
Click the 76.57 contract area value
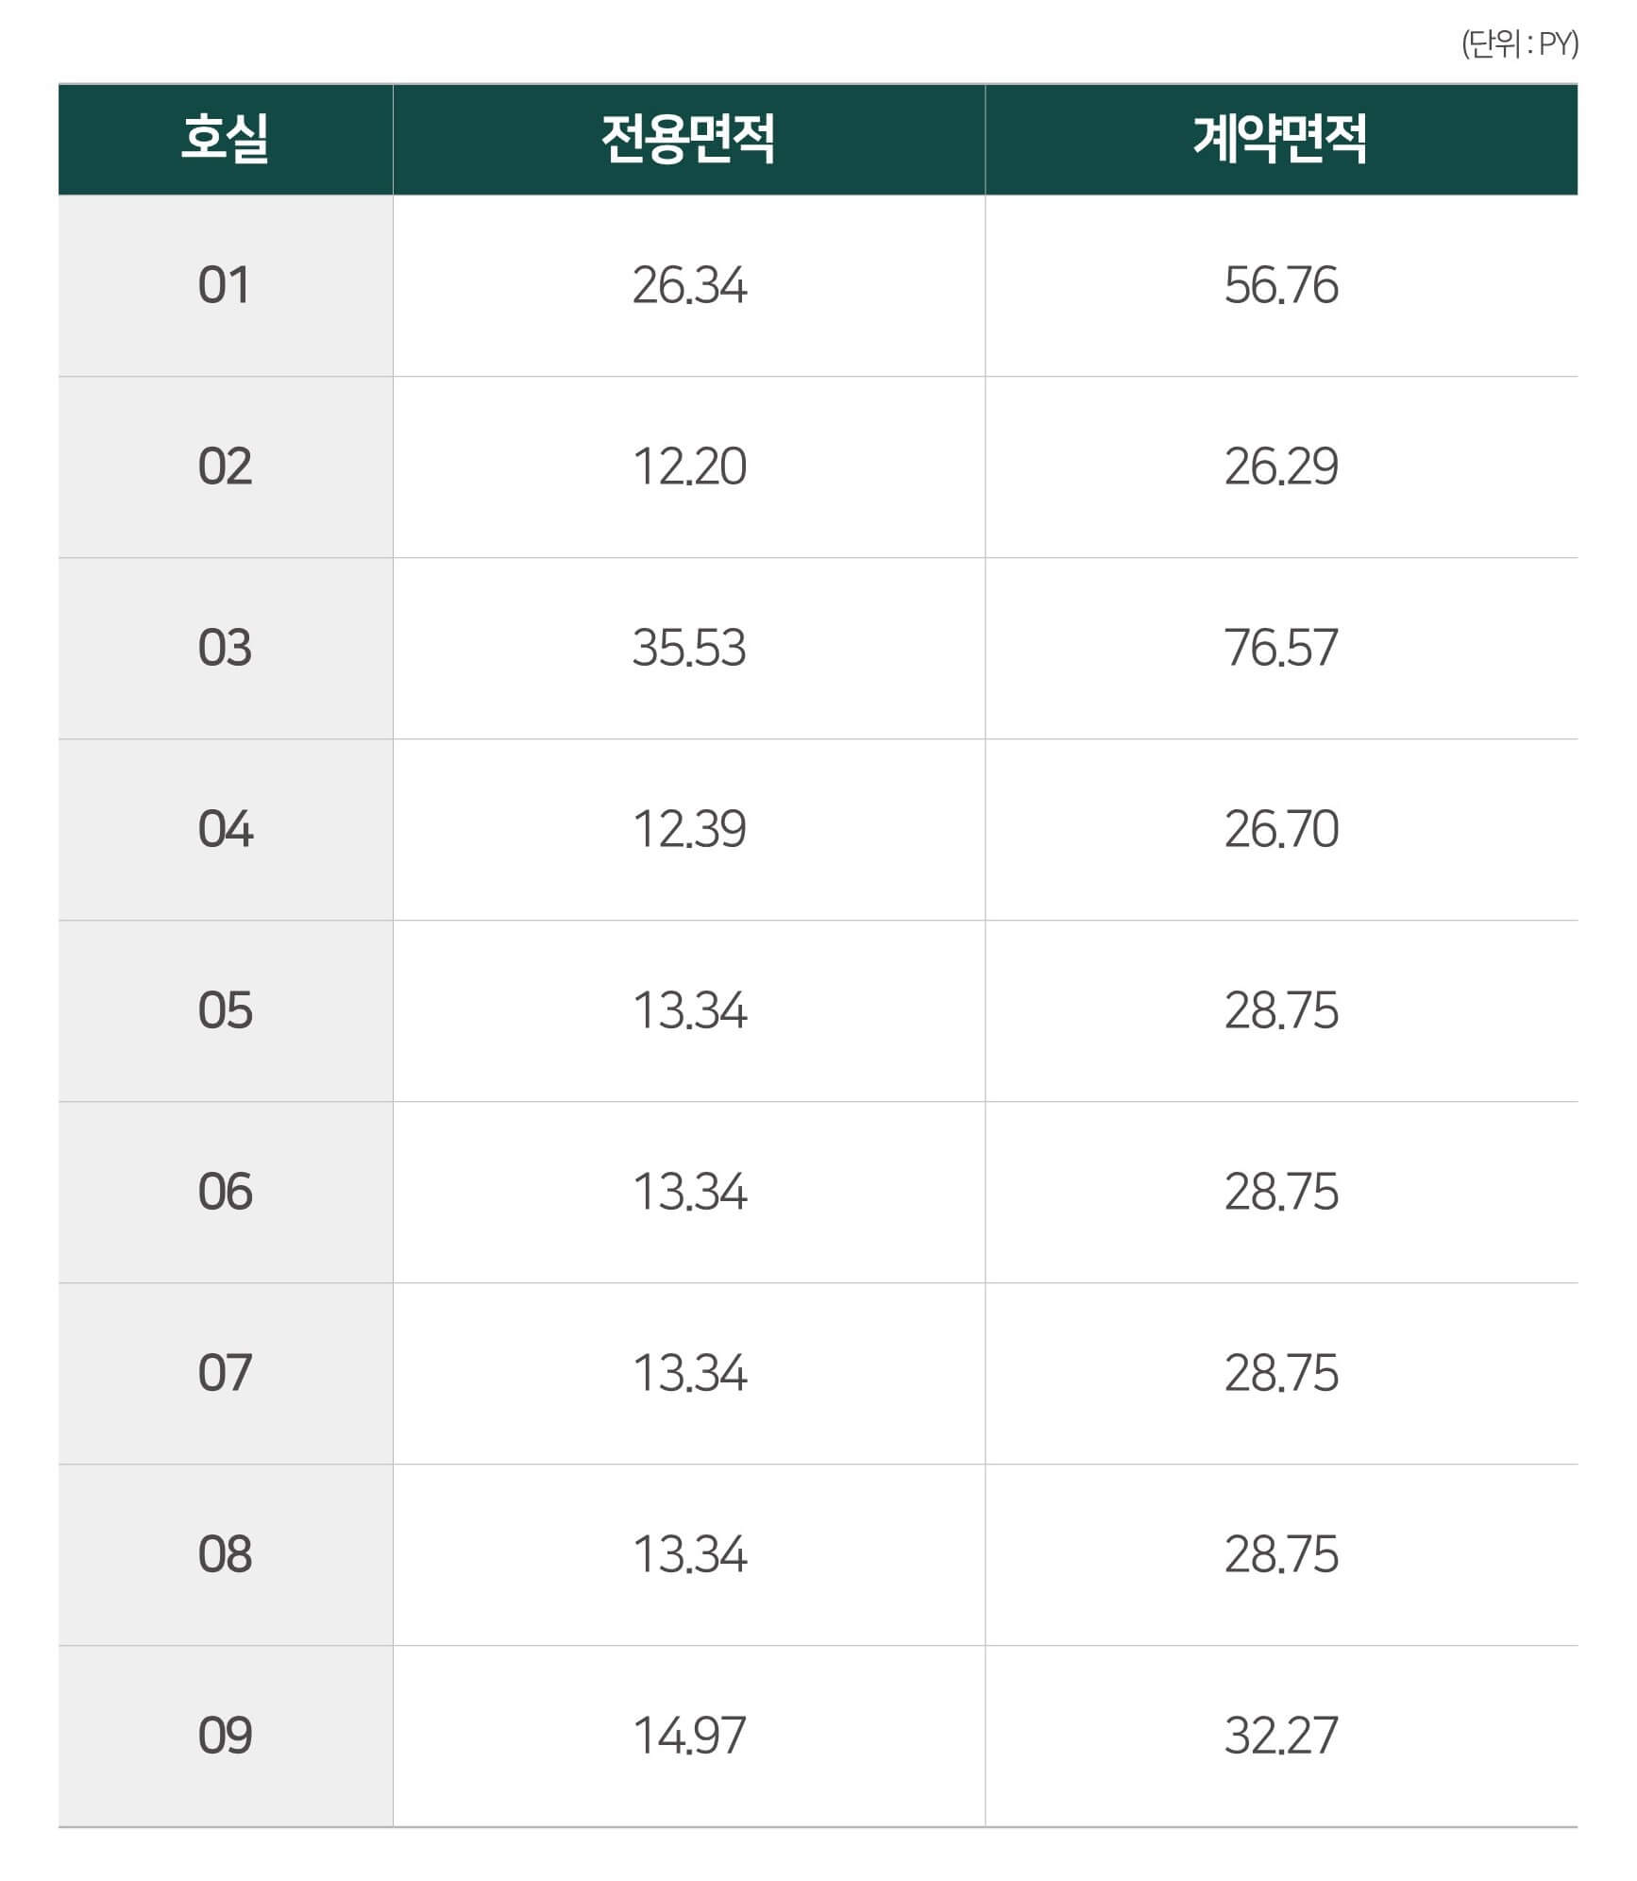tap(1281, 648)
